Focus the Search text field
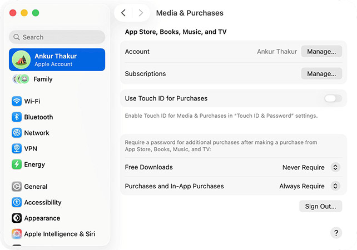 57,37
